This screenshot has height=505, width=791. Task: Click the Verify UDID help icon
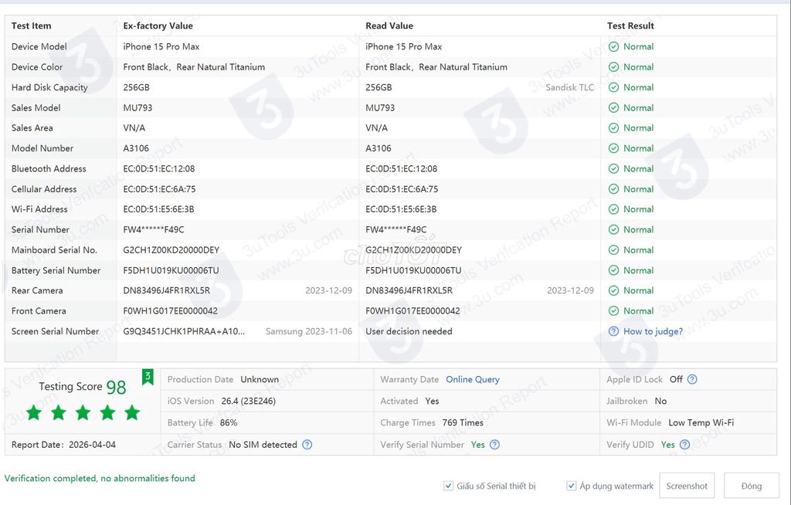tap(684, 445)
